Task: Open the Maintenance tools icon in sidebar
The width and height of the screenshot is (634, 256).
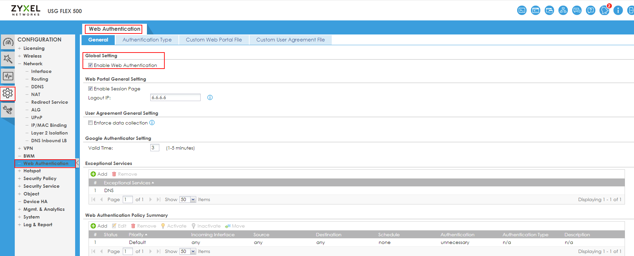Action: click(8, 110)
